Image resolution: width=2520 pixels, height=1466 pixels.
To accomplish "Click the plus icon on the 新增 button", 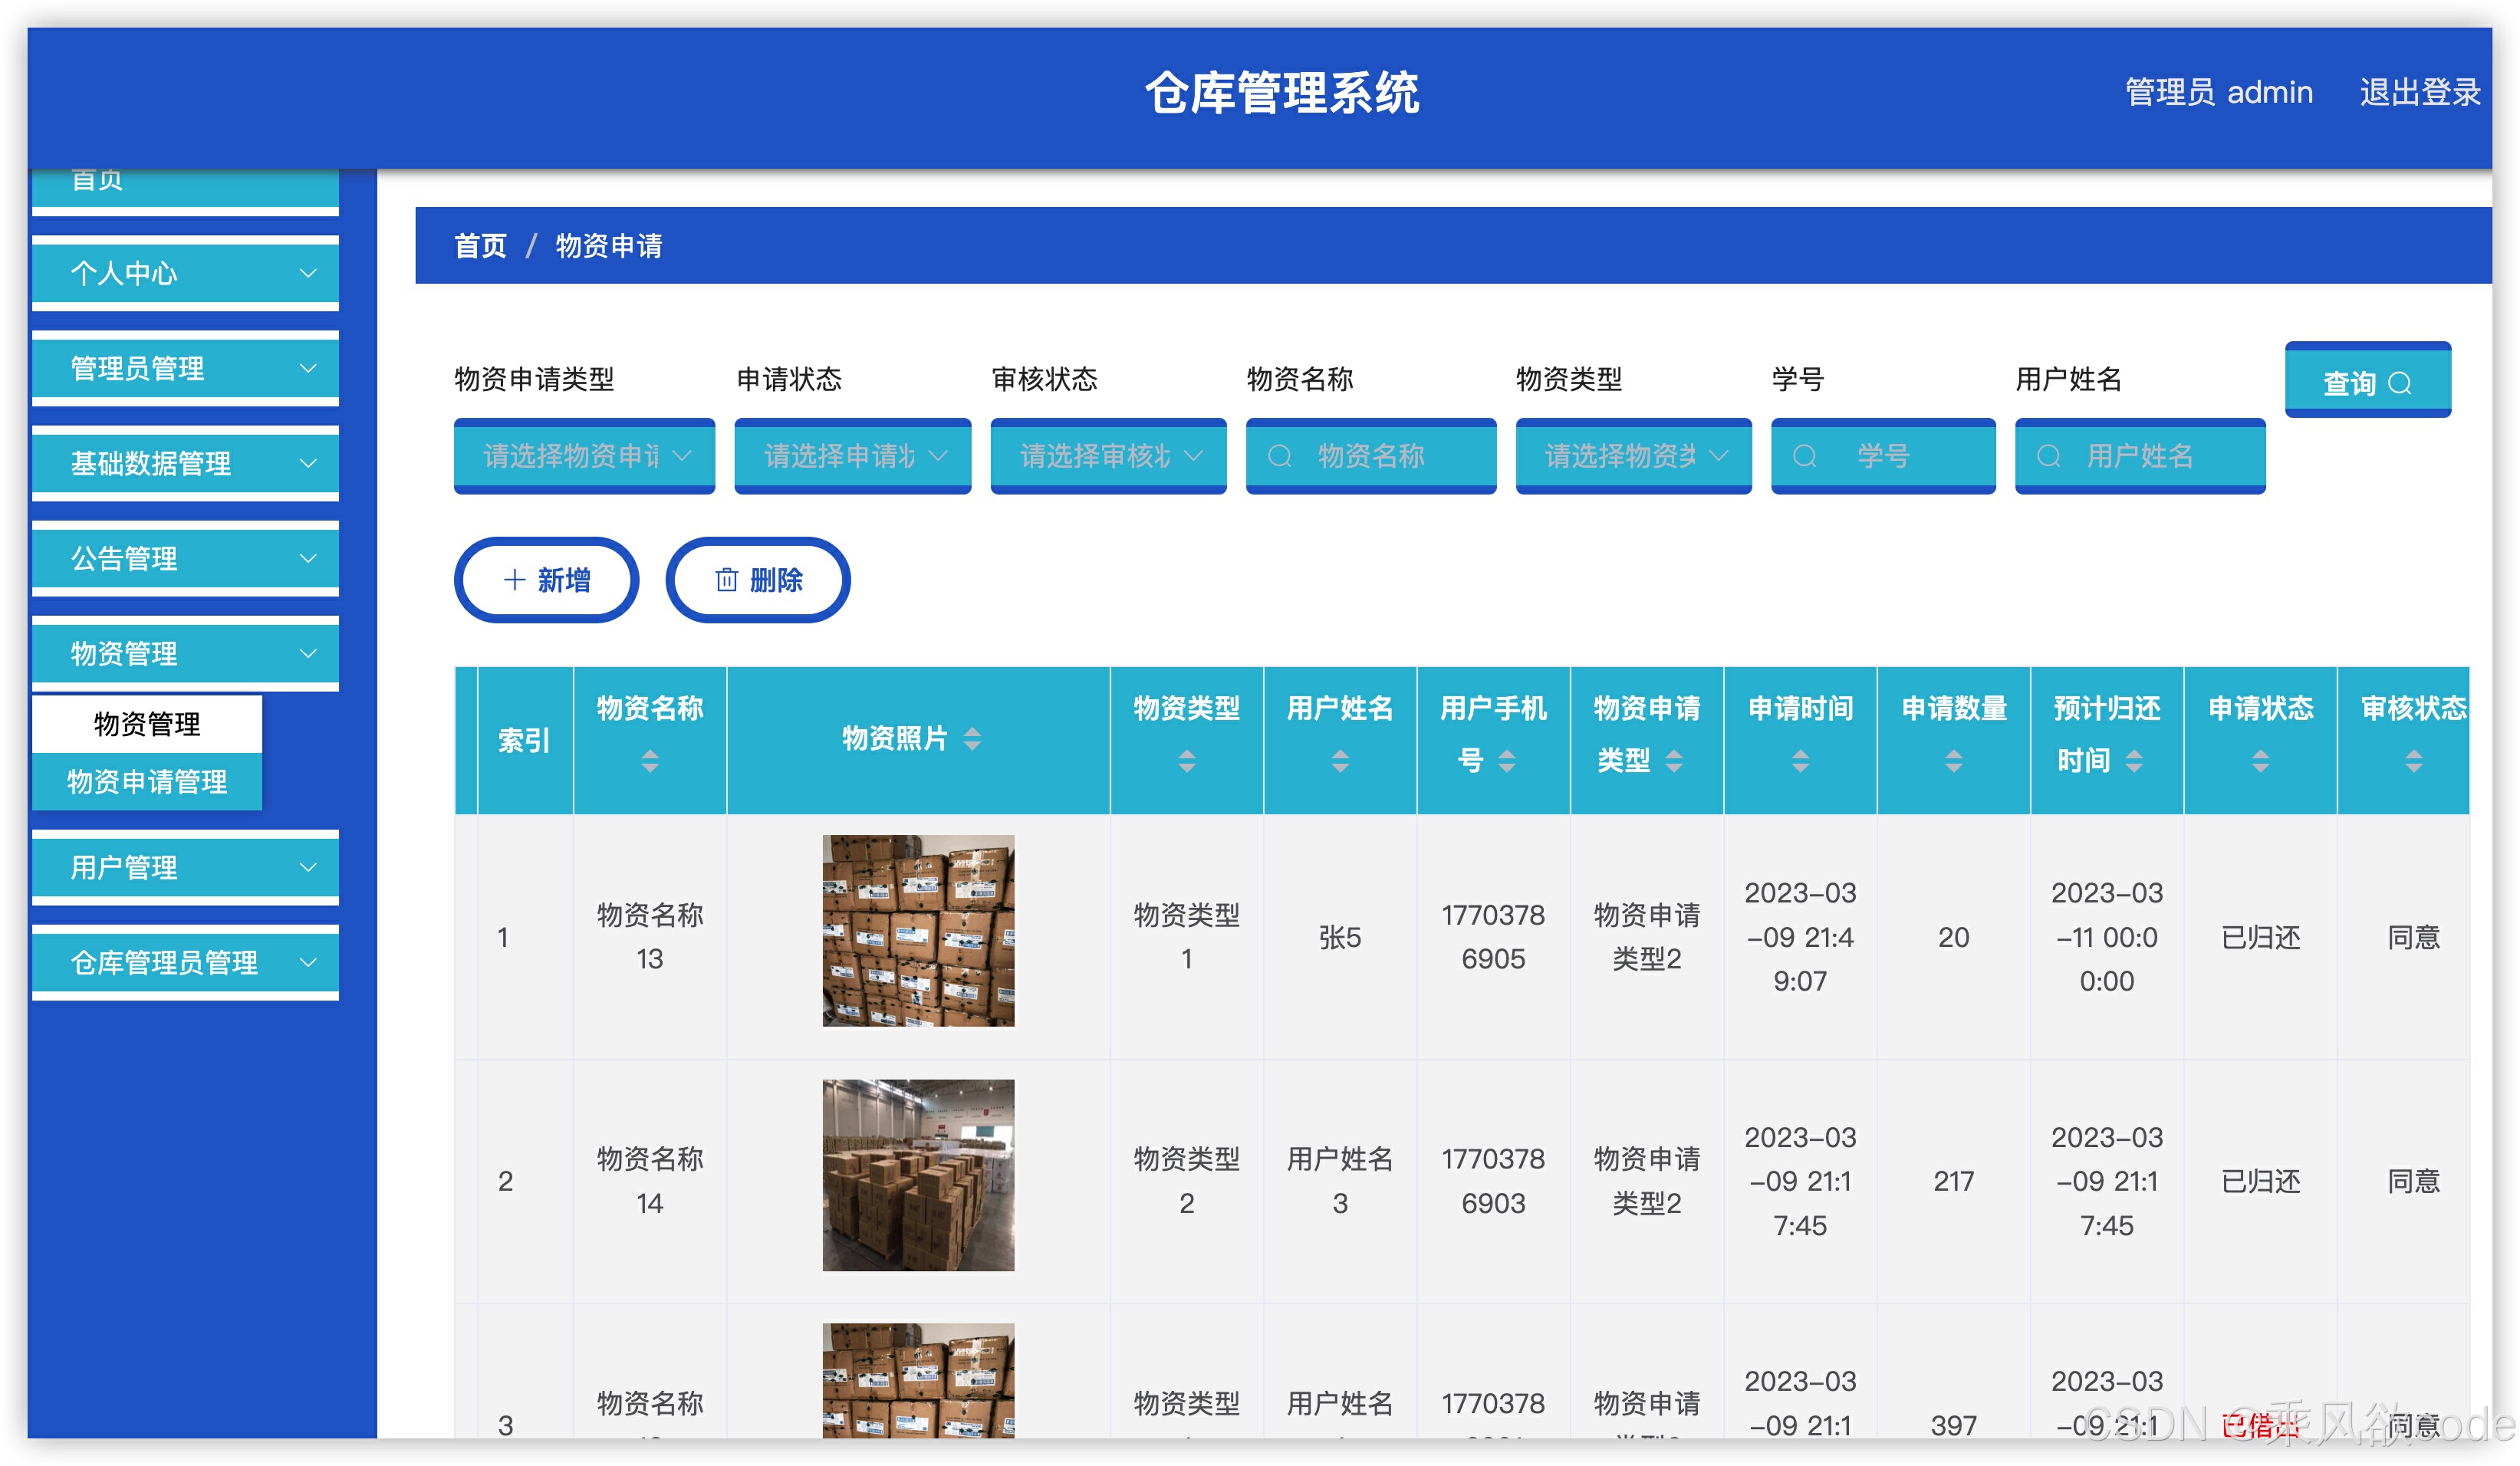I will tap(514, 580).
